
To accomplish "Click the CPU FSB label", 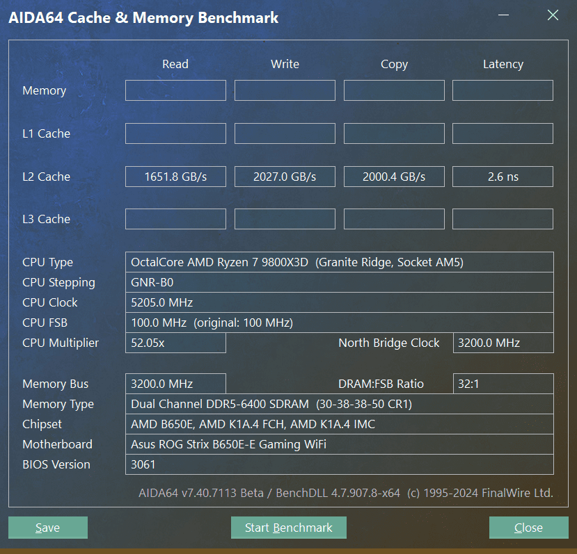I will 45,323.
